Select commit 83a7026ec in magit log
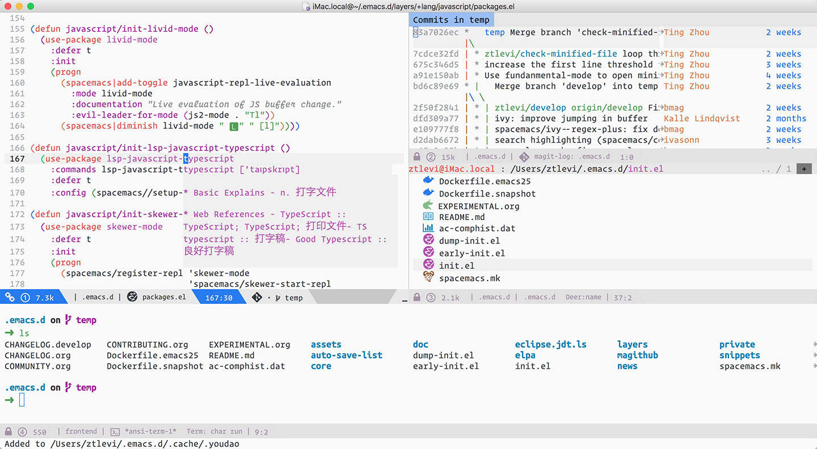Image resolution: width=817 pixels, height=449 pixels. click(x=610, y=32)
